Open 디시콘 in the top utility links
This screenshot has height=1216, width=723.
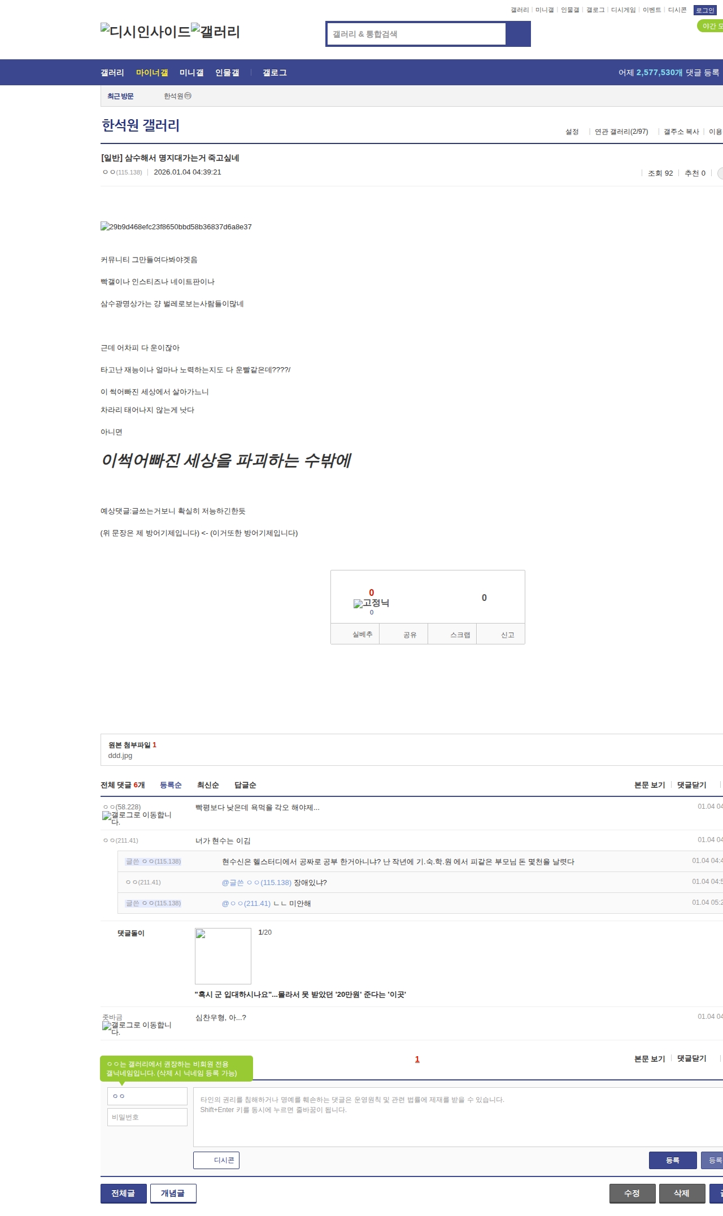pyautogui.click(x=677, y=10)
